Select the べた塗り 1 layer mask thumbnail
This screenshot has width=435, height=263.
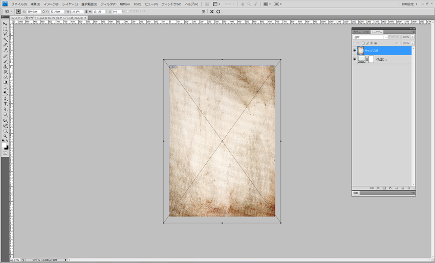pyautogui.click(x=371, y=60)
